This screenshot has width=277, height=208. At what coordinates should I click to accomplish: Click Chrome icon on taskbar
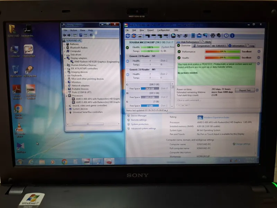point(64,162)
